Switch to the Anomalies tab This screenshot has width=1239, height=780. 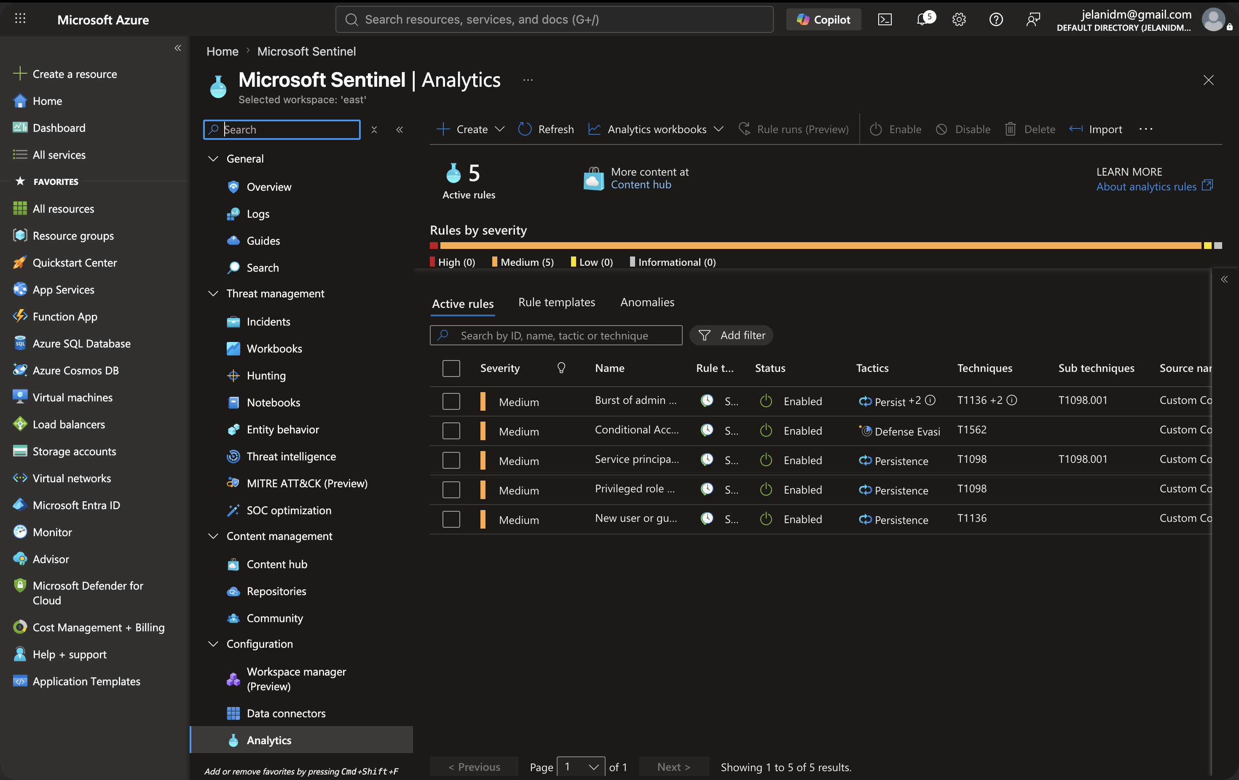647,302
